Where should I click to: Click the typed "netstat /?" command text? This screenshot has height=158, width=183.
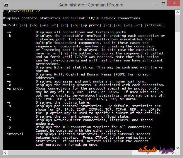[x=29, y=11]
